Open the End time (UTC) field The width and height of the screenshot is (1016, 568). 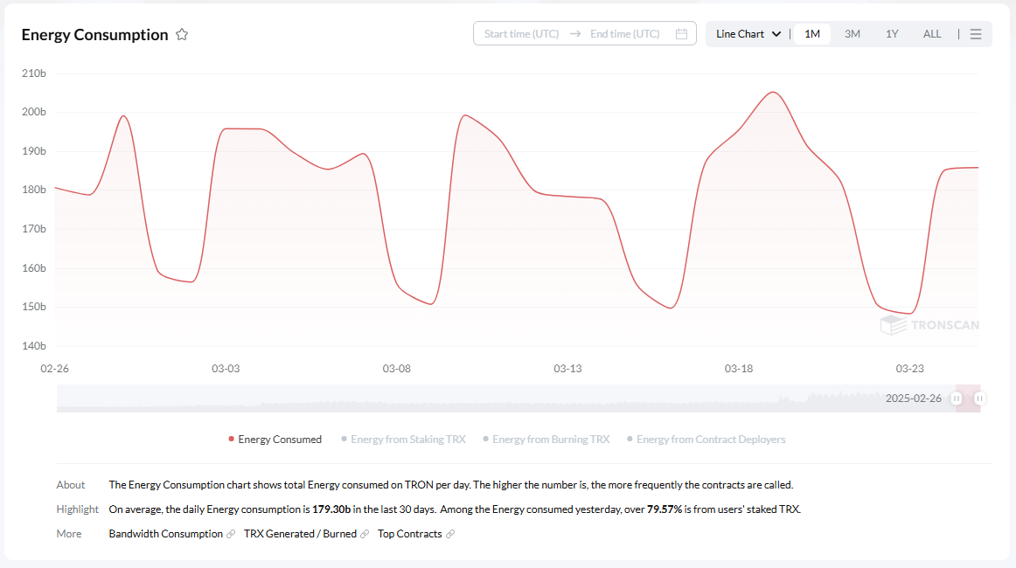pos(624,34)
